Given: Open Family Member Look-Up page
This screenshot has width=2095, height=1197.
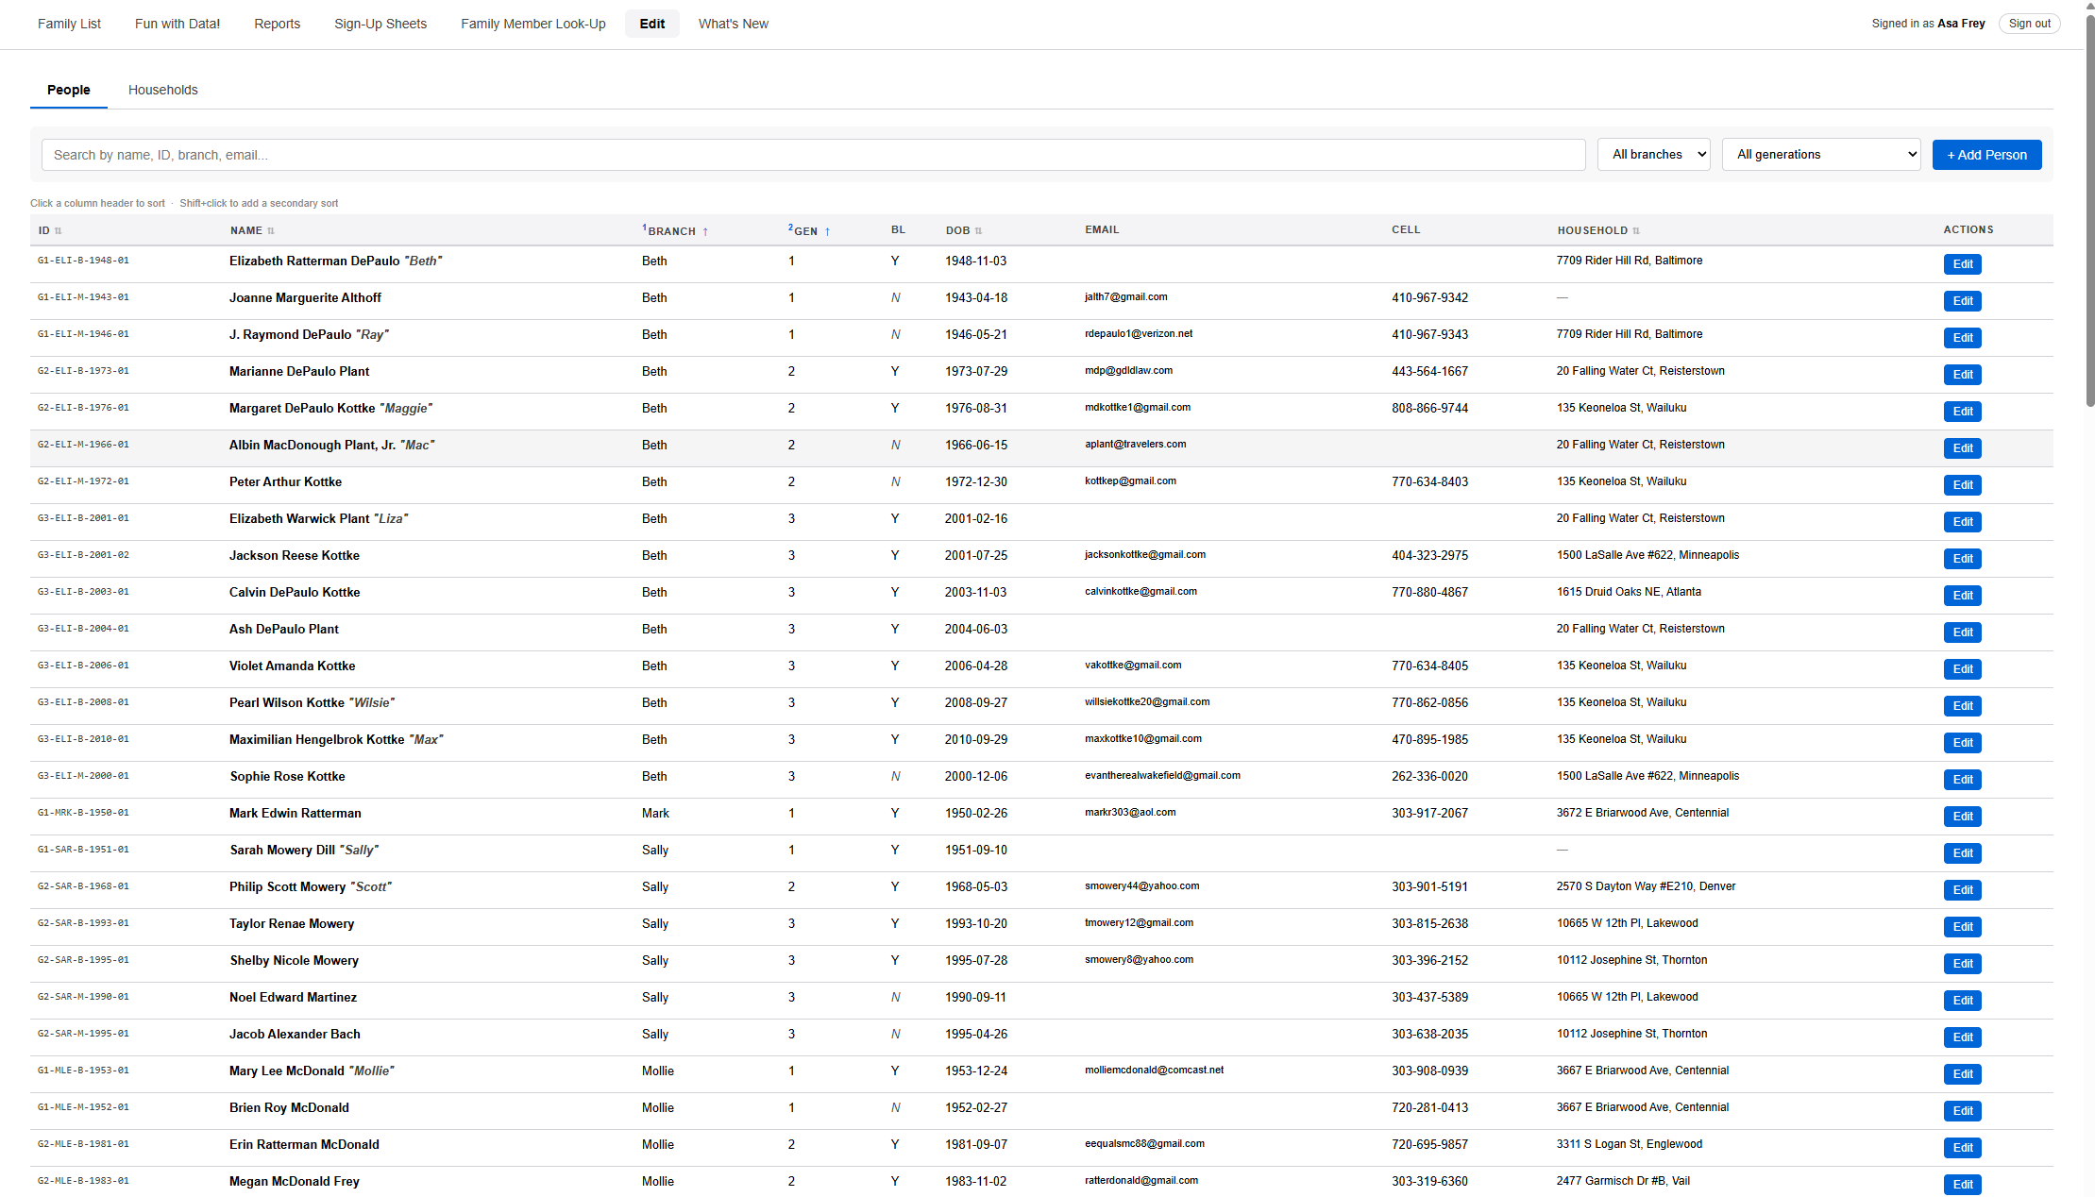Looking at the screenshot, I should click(533, 24).
